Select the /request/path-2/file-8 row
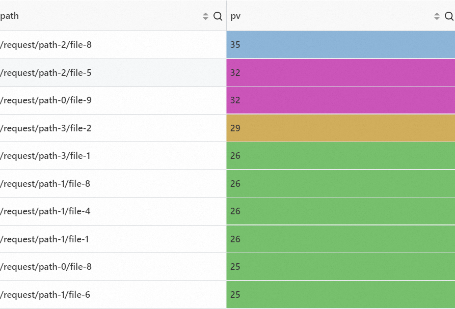This screenshot has height=309, width=455. (x=46, y=45)
